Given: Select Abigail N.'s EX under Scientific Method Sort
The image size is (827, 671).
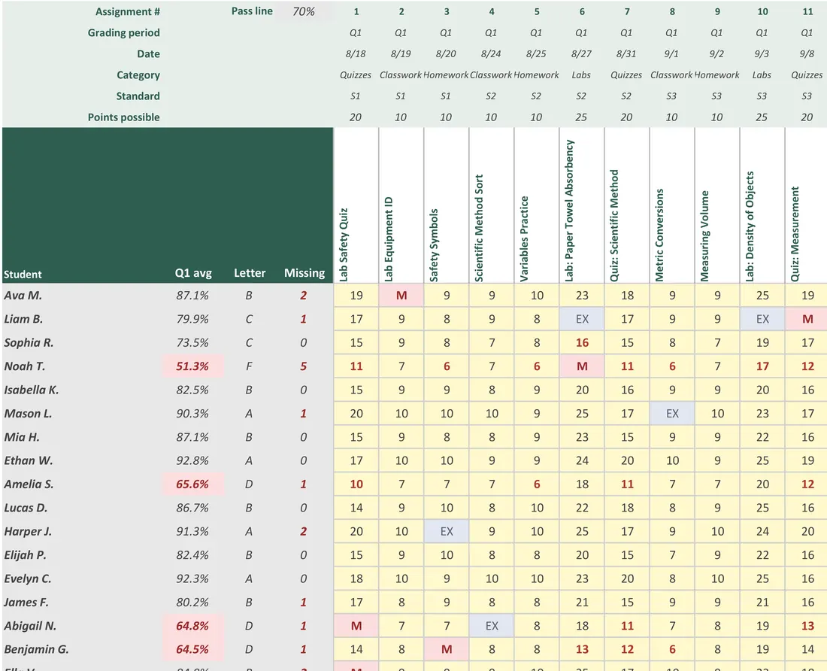Looking at the screenshot, I should [492, 626].
